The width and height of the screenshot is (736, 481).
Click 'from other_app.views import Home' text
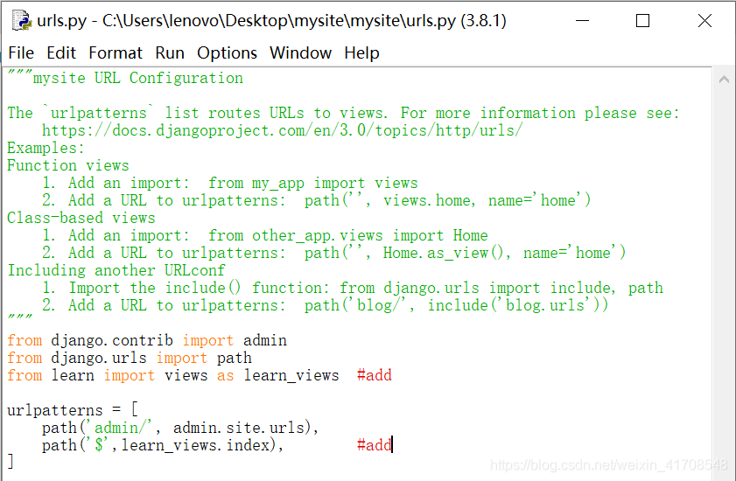pyautogui.click(x=347, y=235)
